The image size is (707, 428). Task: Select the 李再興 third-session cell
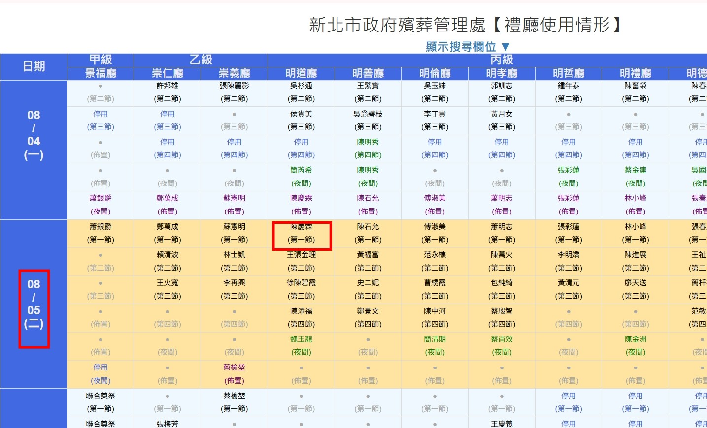pos(235,289)
